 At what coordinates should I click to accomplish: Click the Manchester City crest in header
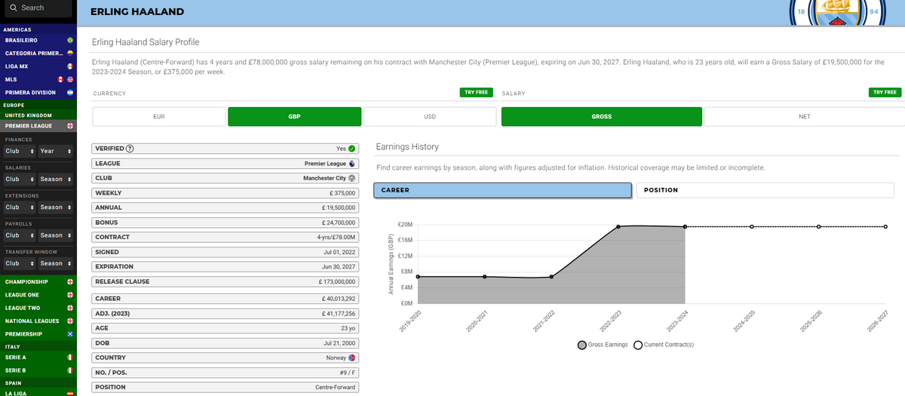[838, 11]
